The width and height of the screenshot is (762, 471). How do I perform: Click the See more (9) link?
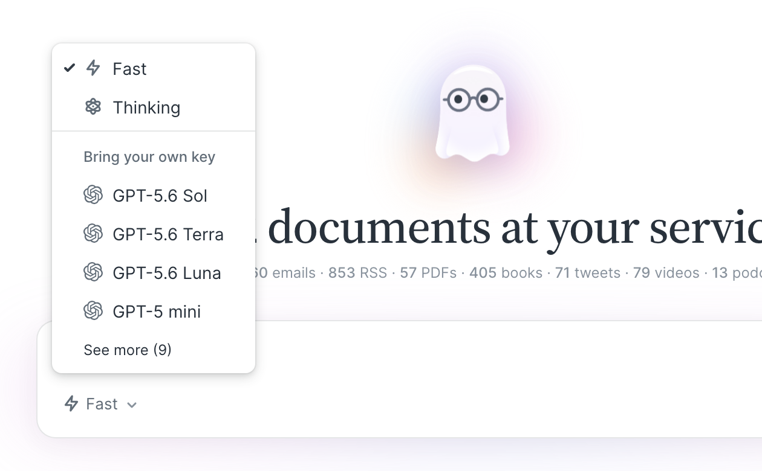tap(128, 350)
